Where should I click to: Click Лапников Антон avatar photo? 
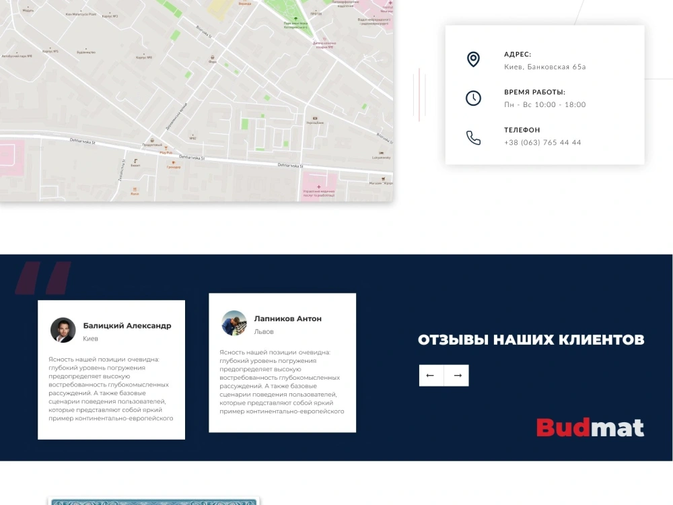[x=234, y=323]
